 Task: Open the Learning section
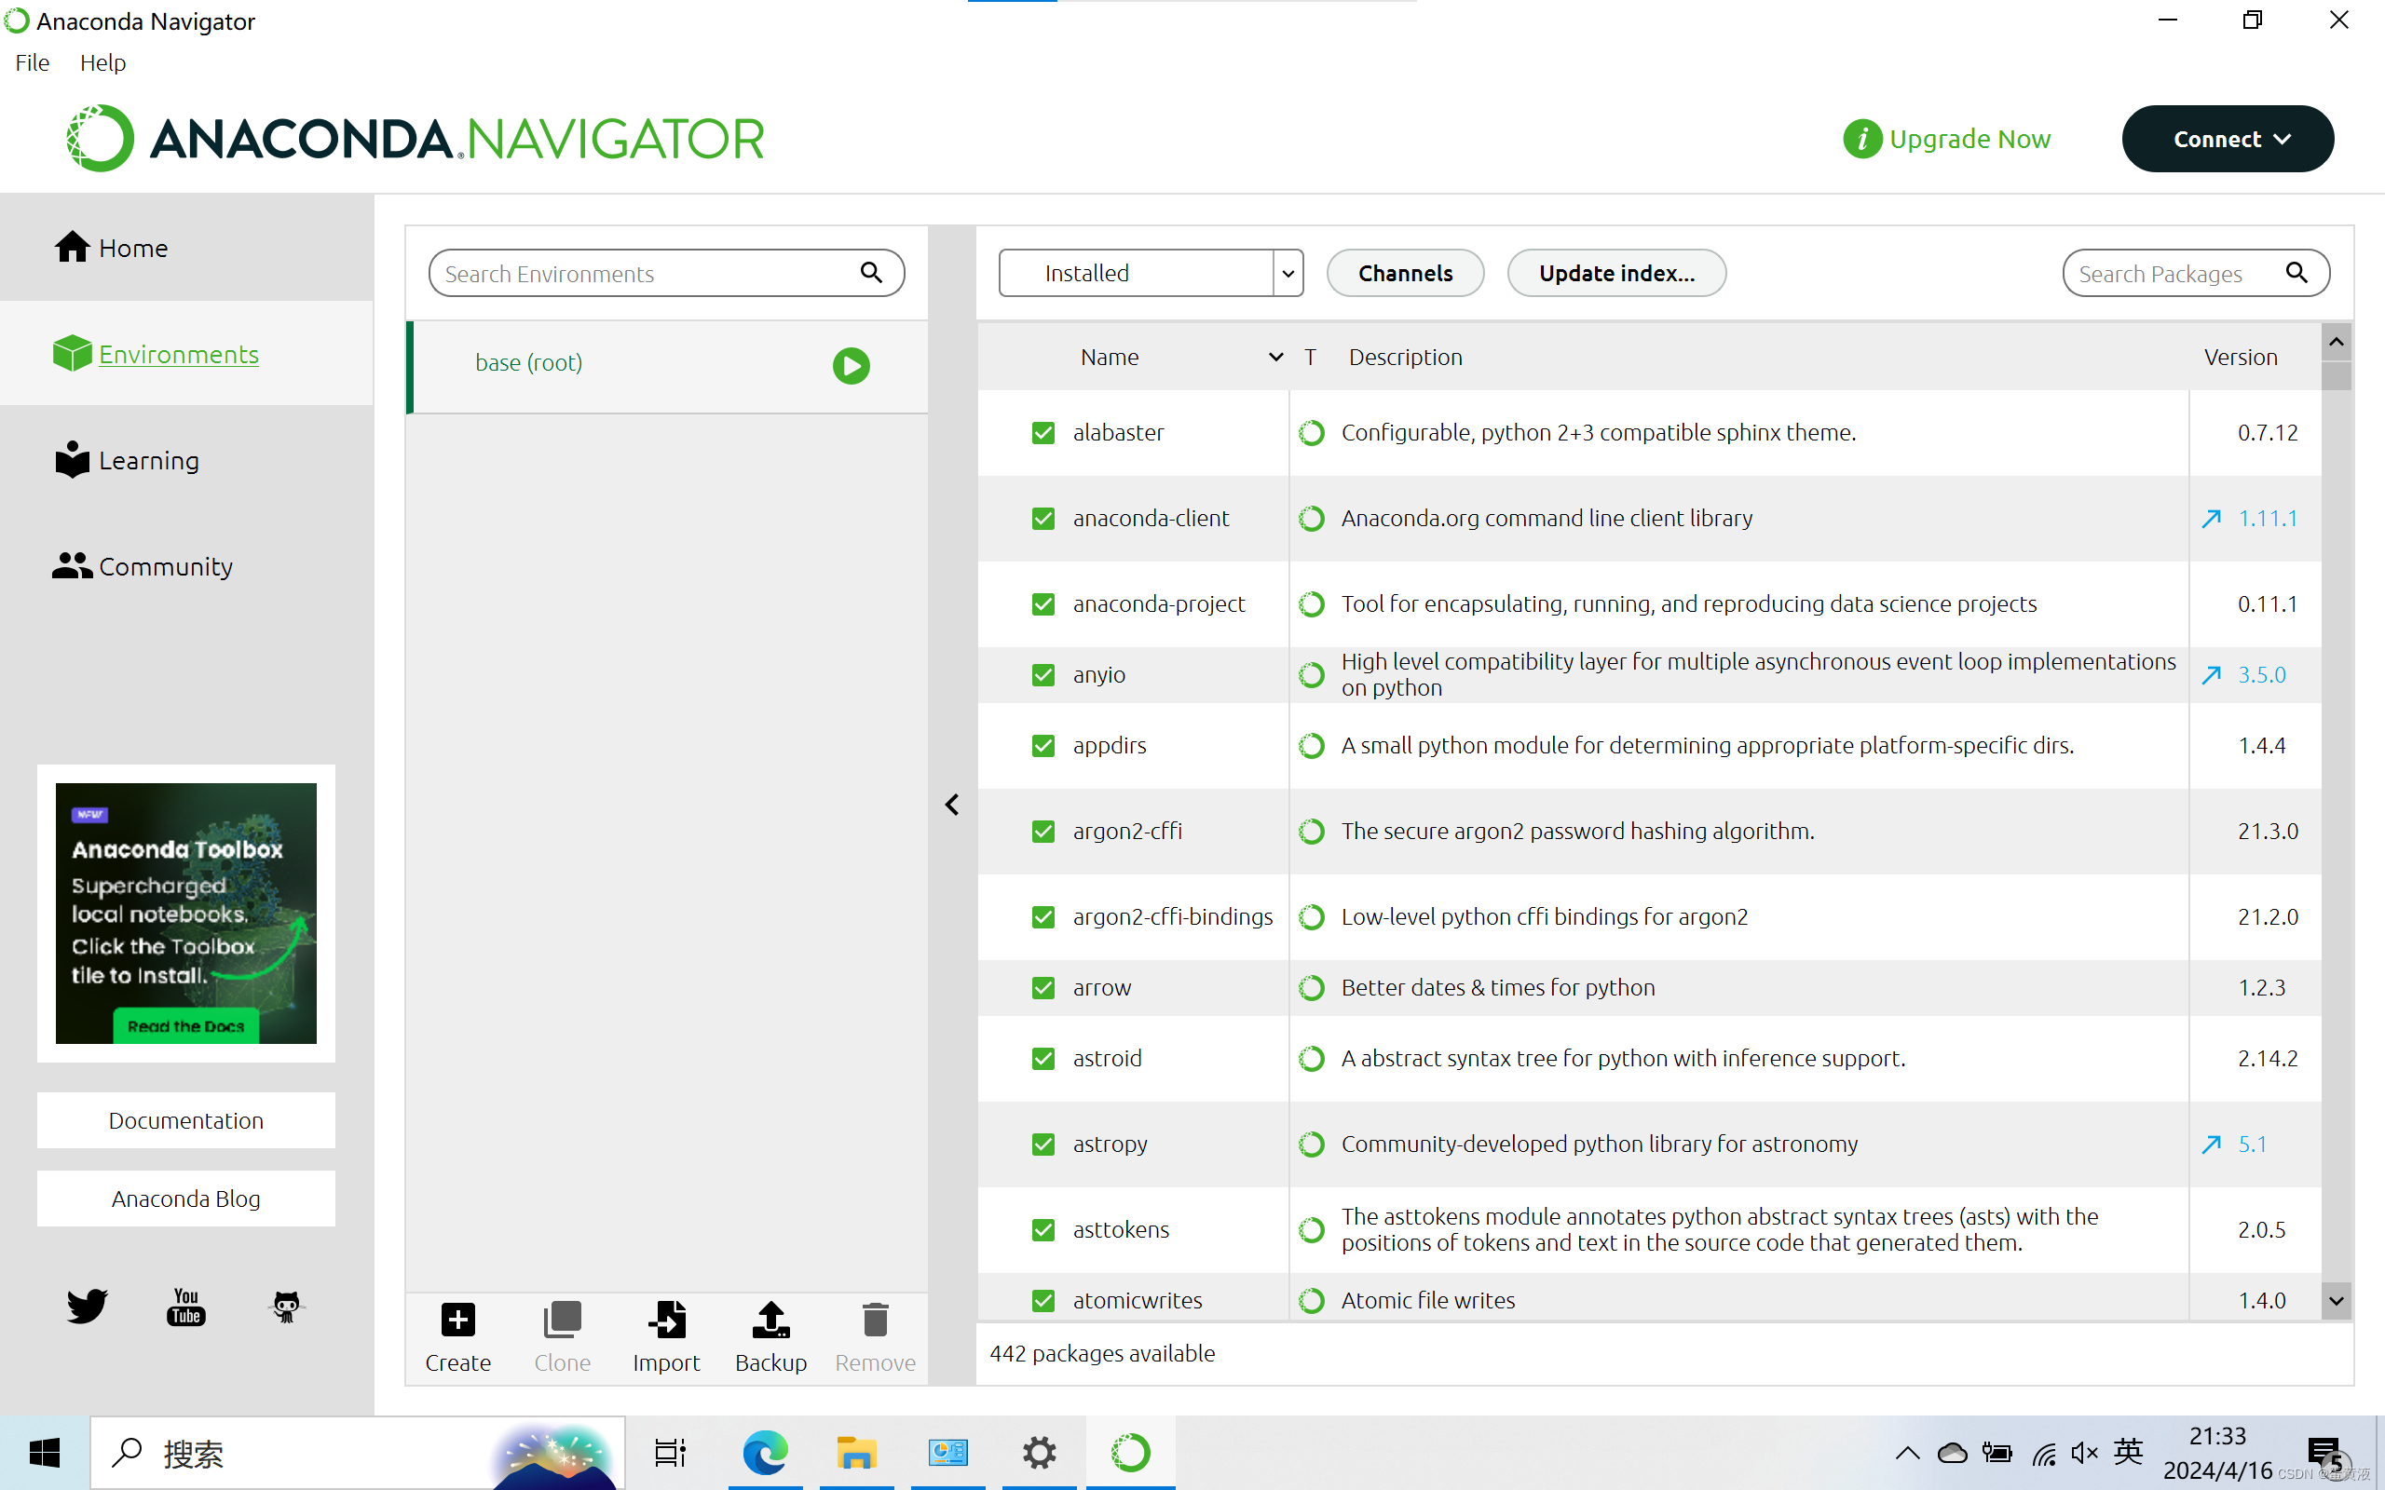pos(126,460)
